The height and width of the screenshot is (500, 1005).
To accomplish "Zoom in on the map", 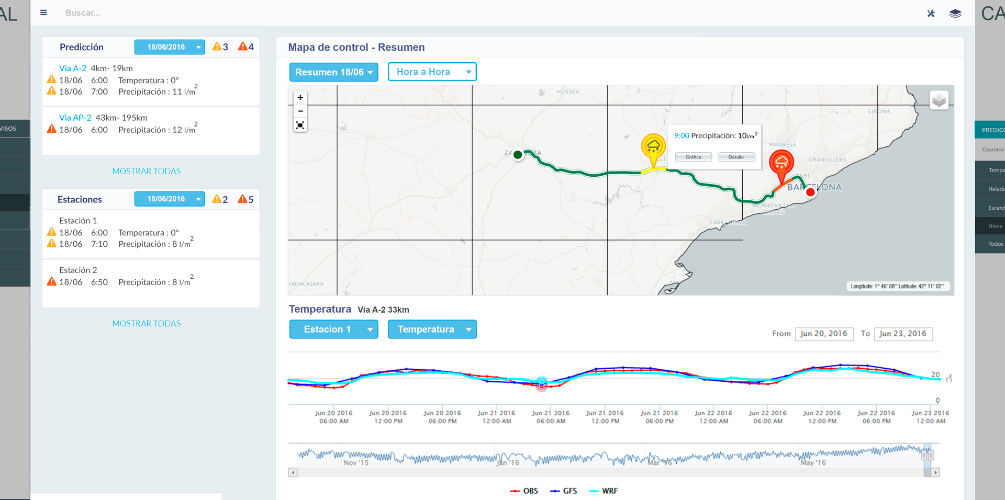I will click(300, 97).
